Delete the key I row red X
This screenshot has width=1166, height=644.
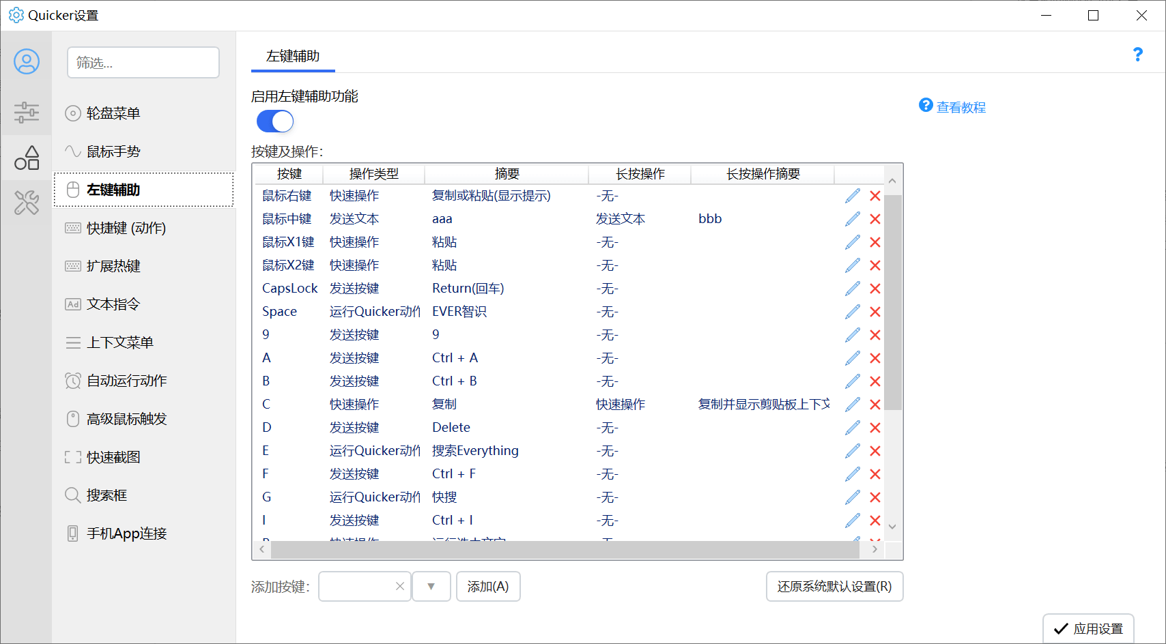pyautogui.click(x=875, y=521)
